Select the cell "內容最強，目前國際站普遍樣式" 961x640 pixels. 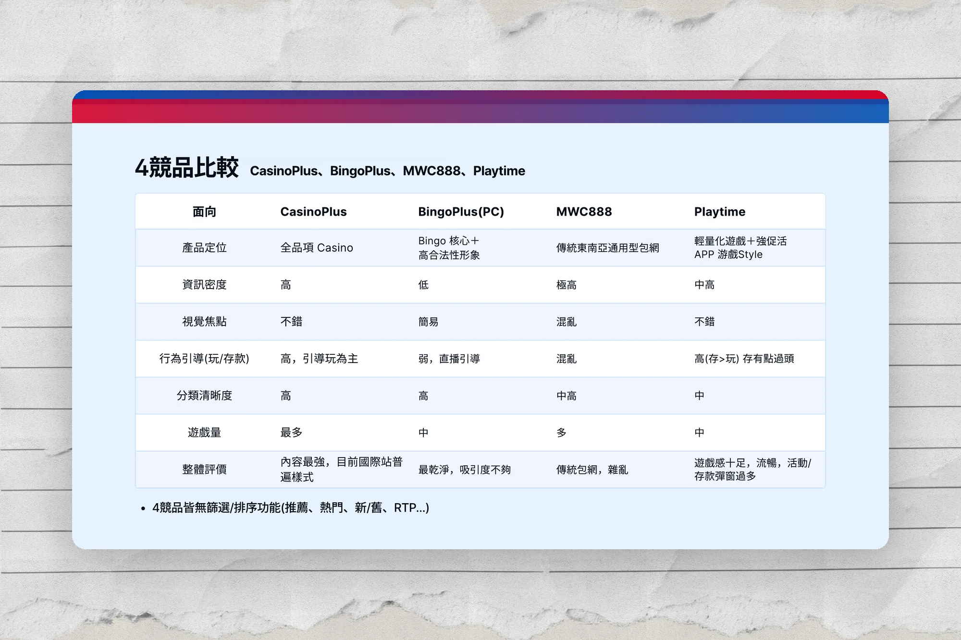point(341,470)
